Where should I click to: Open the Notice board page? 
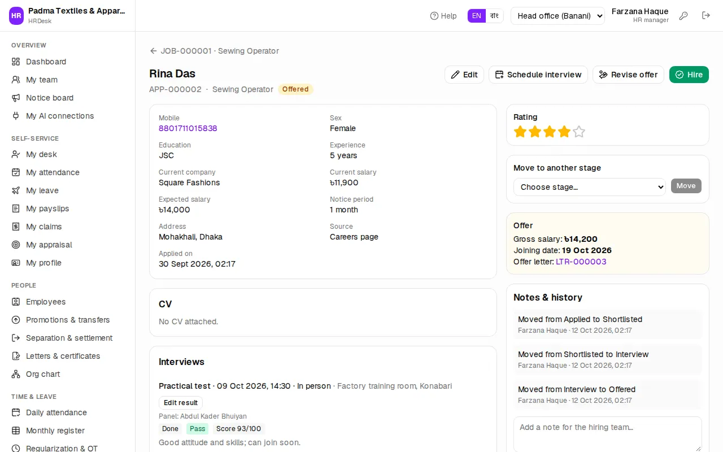(68, 98)
